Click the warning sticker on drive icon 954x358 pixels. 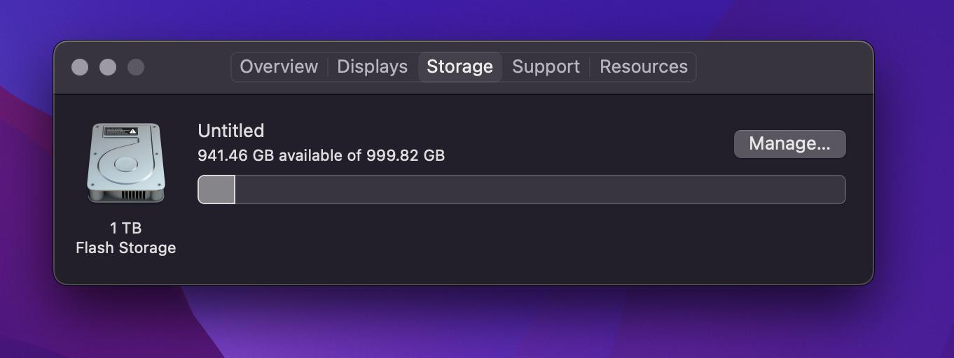point(120,131)
